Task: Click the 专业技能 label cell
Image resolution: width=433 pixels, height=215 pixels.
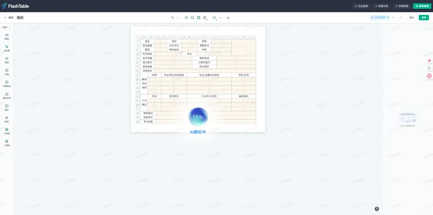Action: pyautogui.click(x=148, y=121)
